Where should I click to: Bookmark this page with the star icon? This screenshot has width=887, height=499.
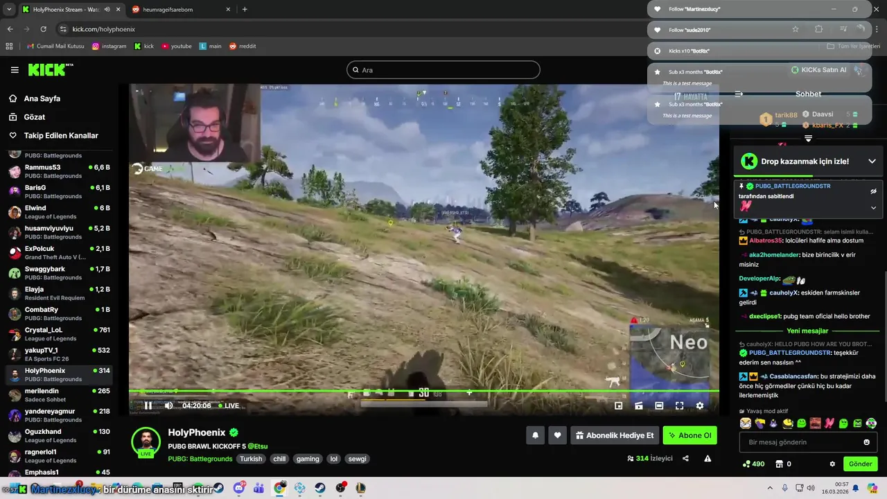click(796, 29)
